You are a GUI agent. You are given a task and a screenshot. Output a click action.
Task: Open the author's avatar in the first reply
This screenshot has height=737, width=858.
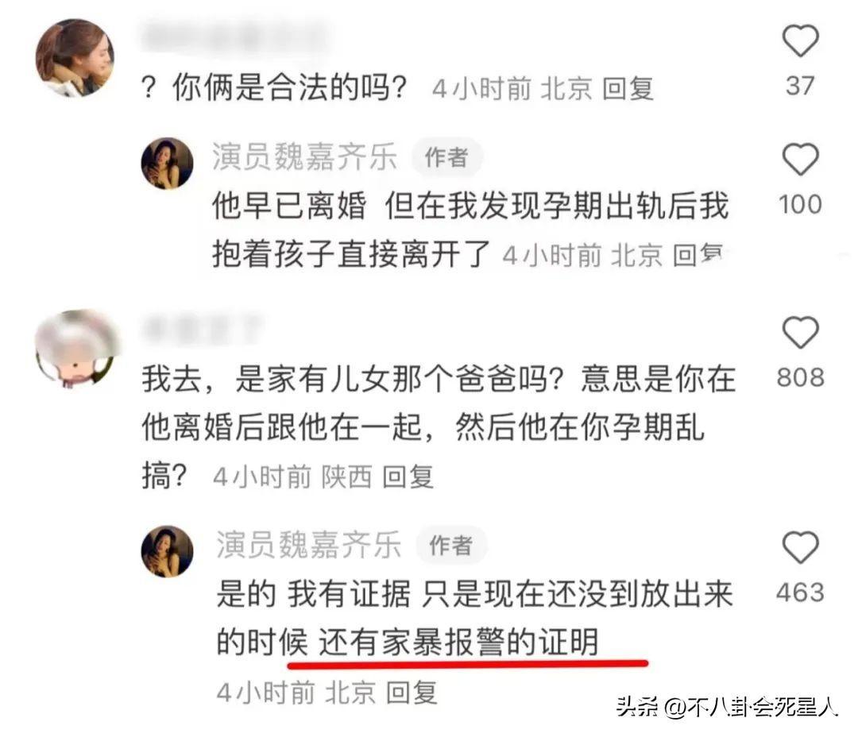(167, 163)
